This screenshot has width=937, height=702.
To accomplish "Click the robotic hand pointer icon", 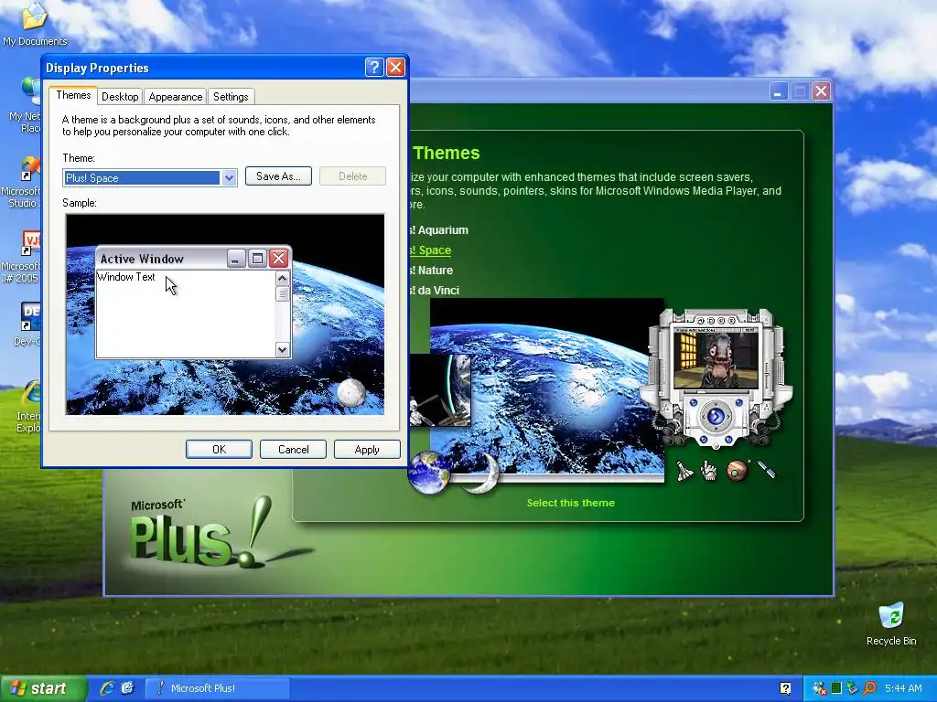I will pos(709,471).
